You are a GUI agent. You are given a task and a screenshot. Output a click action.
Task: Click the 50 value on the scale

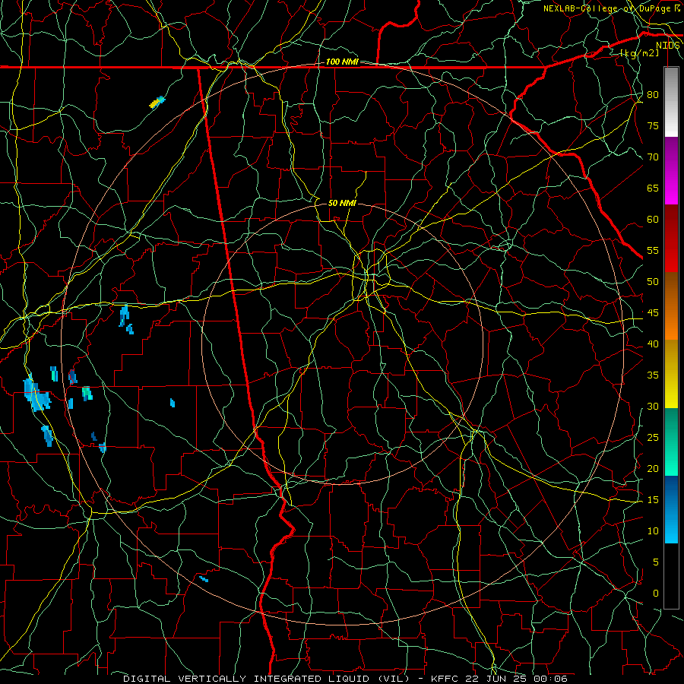pyautogui.click(x=653, y=282)
